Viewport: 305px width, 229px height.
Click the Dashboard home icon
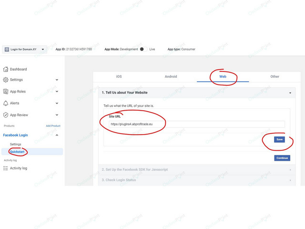pos(6,69)
